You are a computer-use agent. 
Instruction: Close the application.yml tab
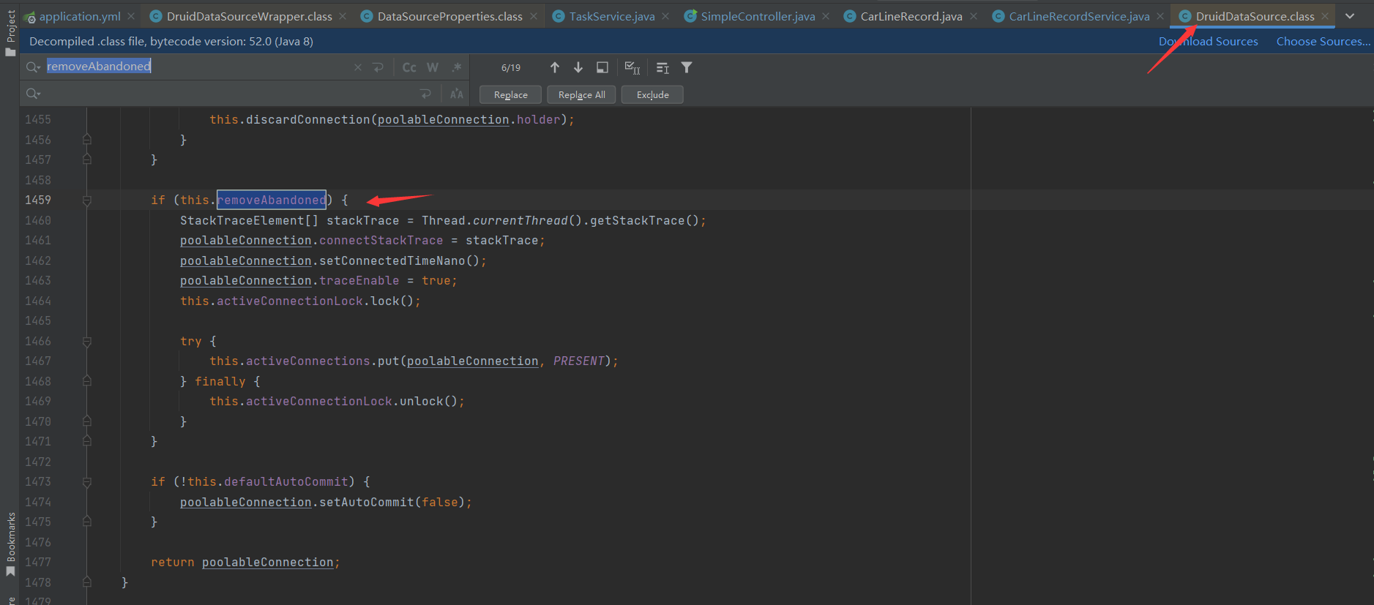(x=131, y=16)
